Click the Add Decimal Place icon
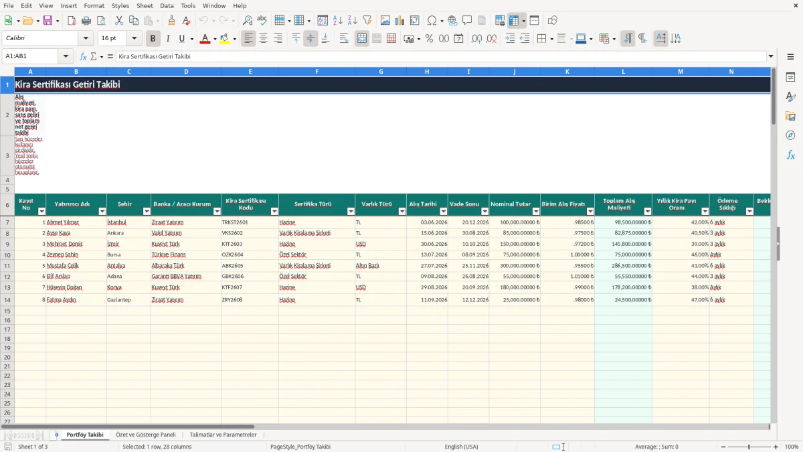 [x=477, y=39]
